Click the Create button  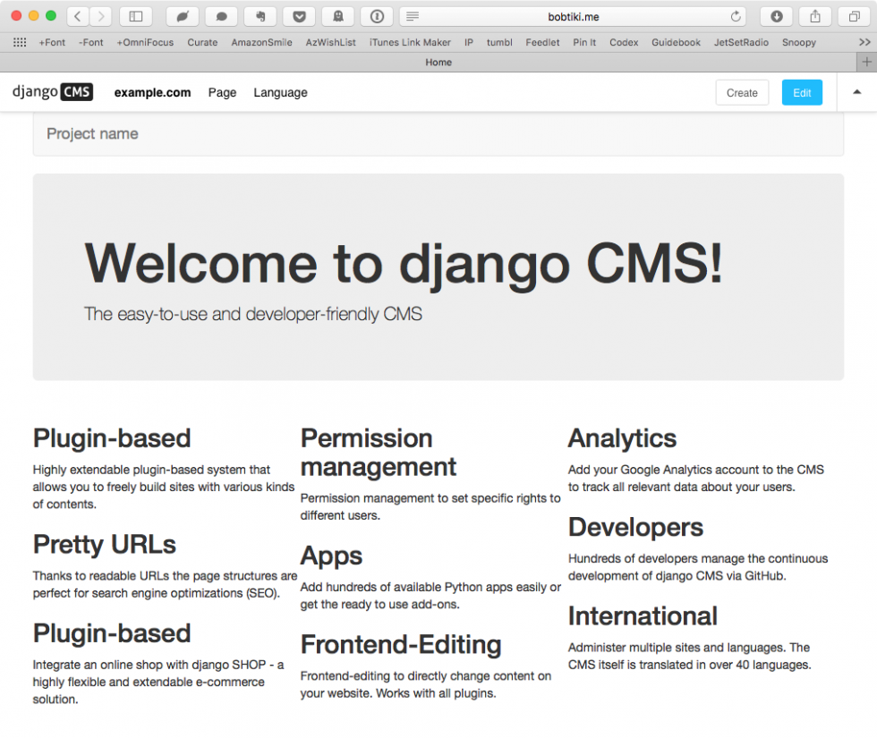point(742,93)
